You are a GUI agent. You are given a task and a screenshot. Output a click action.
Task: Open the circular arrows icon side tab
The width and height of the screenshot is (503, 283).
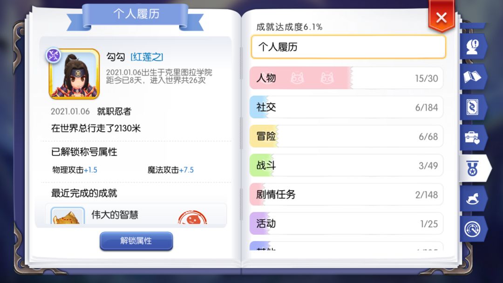pyautogui.click(x=473, y=229)
